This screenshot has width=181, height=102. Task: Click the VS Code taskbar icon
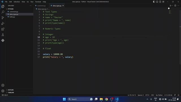point(117,99)
